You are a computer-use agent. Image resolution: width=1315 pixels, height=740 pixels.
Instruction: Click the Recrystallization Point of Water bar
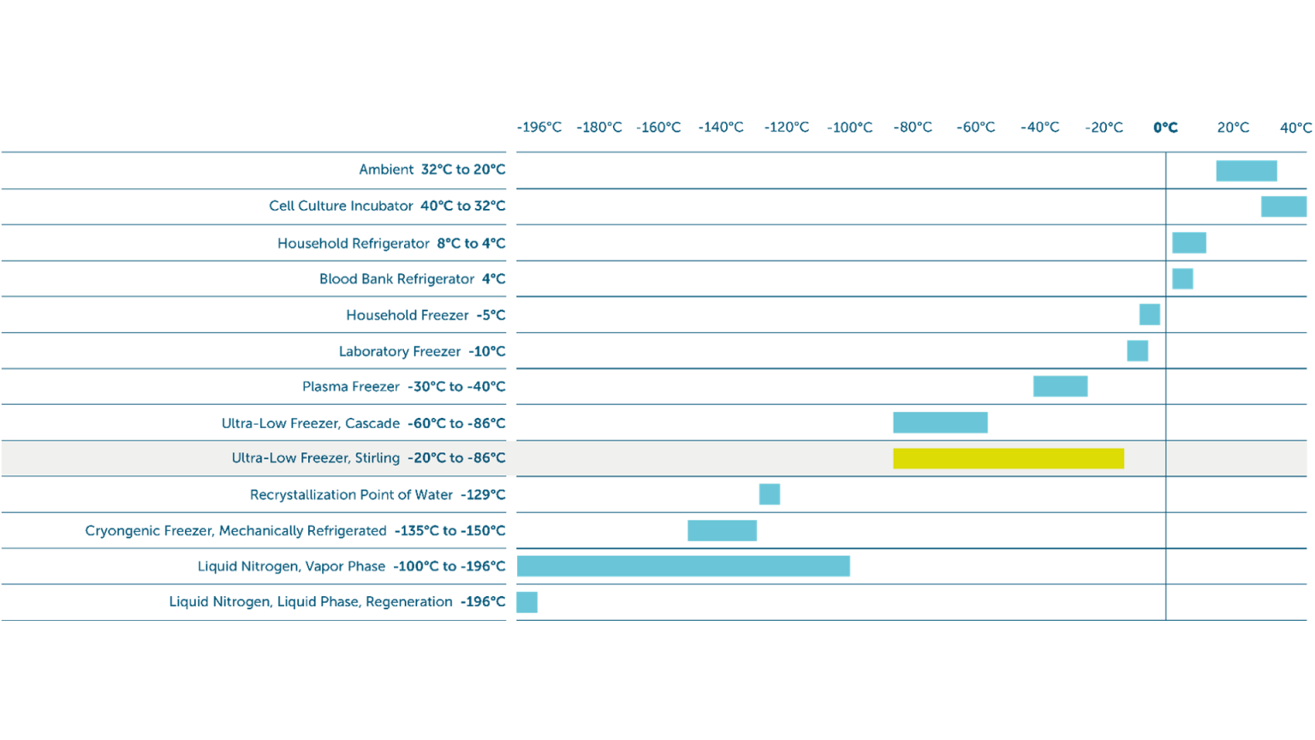769,494
